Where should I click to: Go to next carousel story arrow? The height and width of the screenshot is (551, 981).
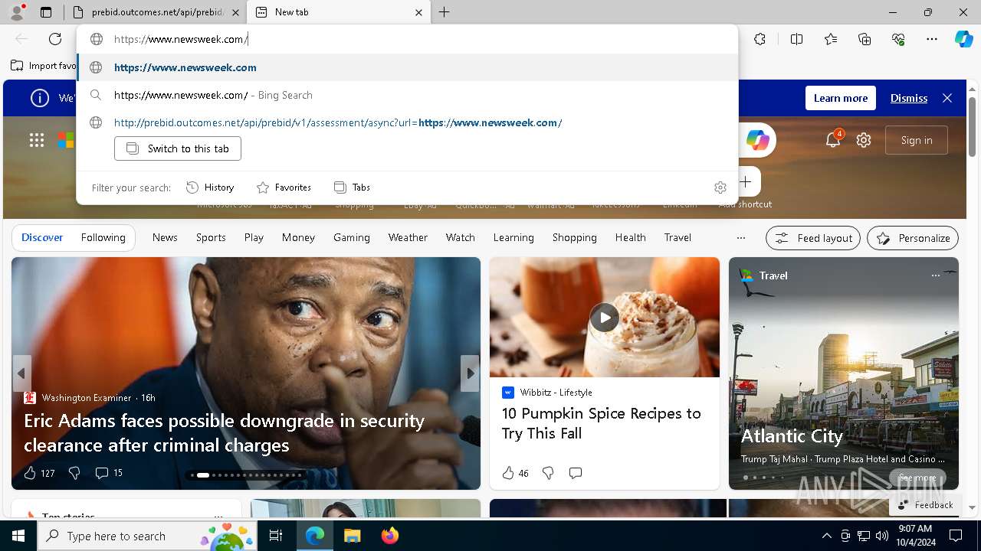click(470, 373)
